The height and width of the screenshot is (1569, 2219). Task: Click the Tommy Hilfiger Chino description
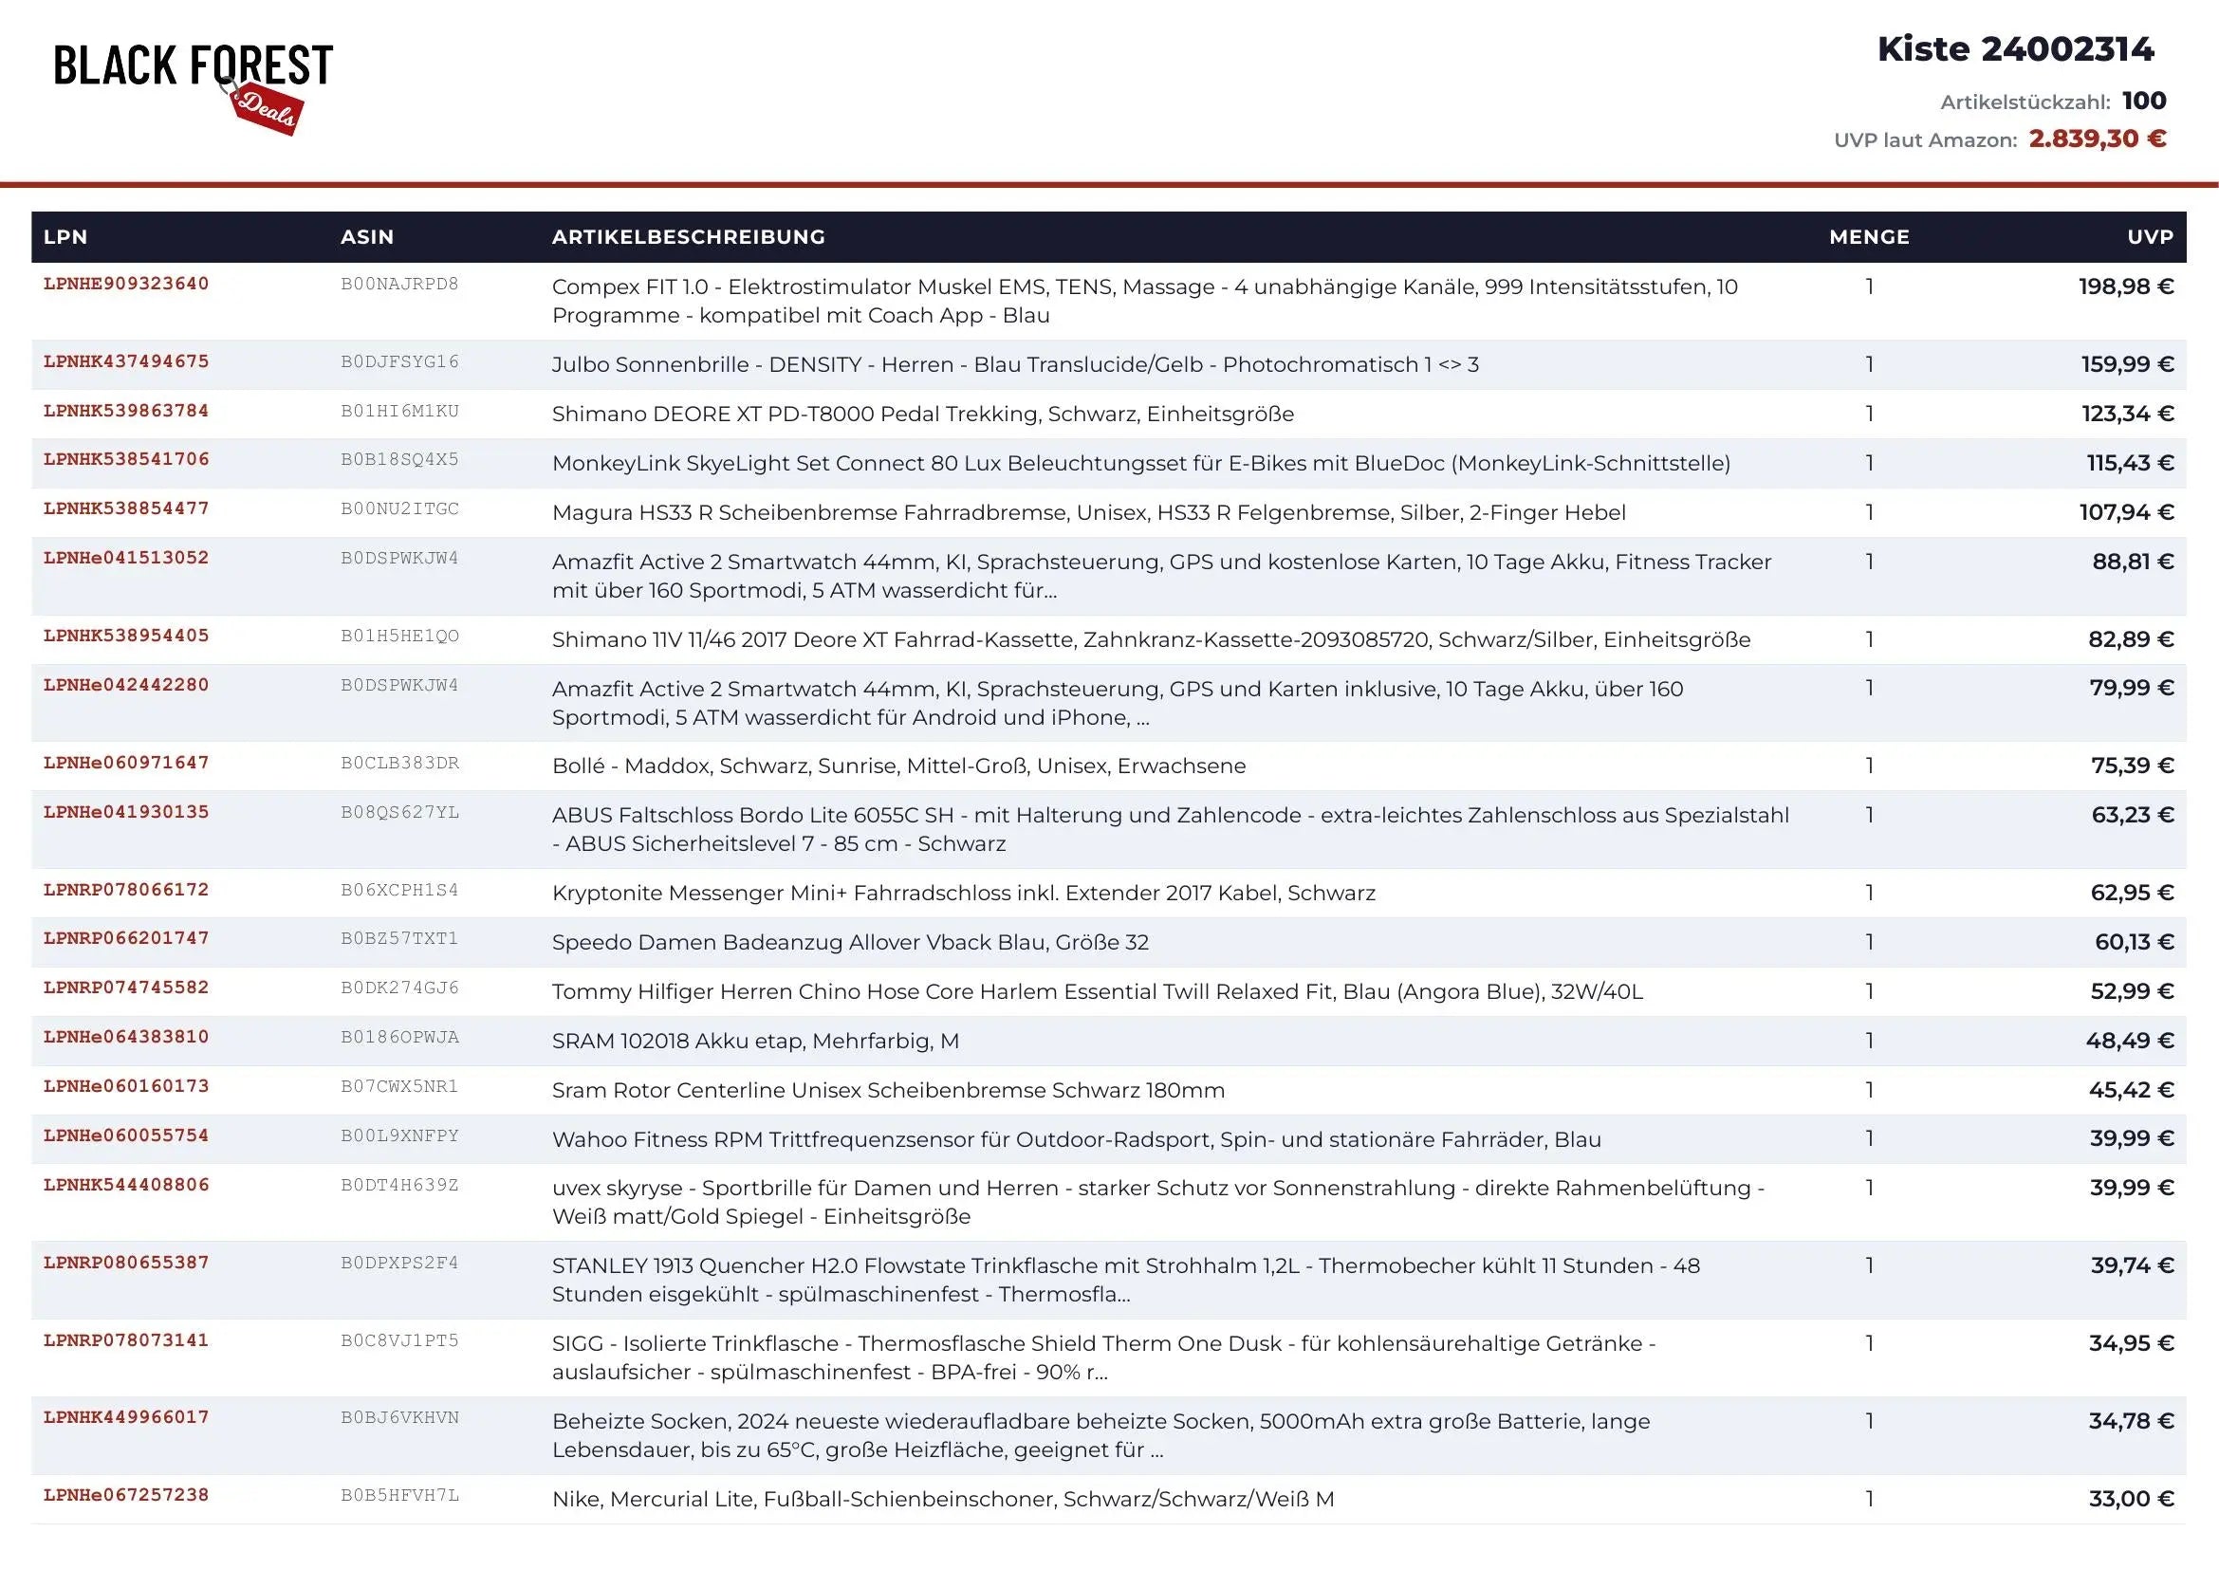pyautogui.click(x=1097, y=992)
